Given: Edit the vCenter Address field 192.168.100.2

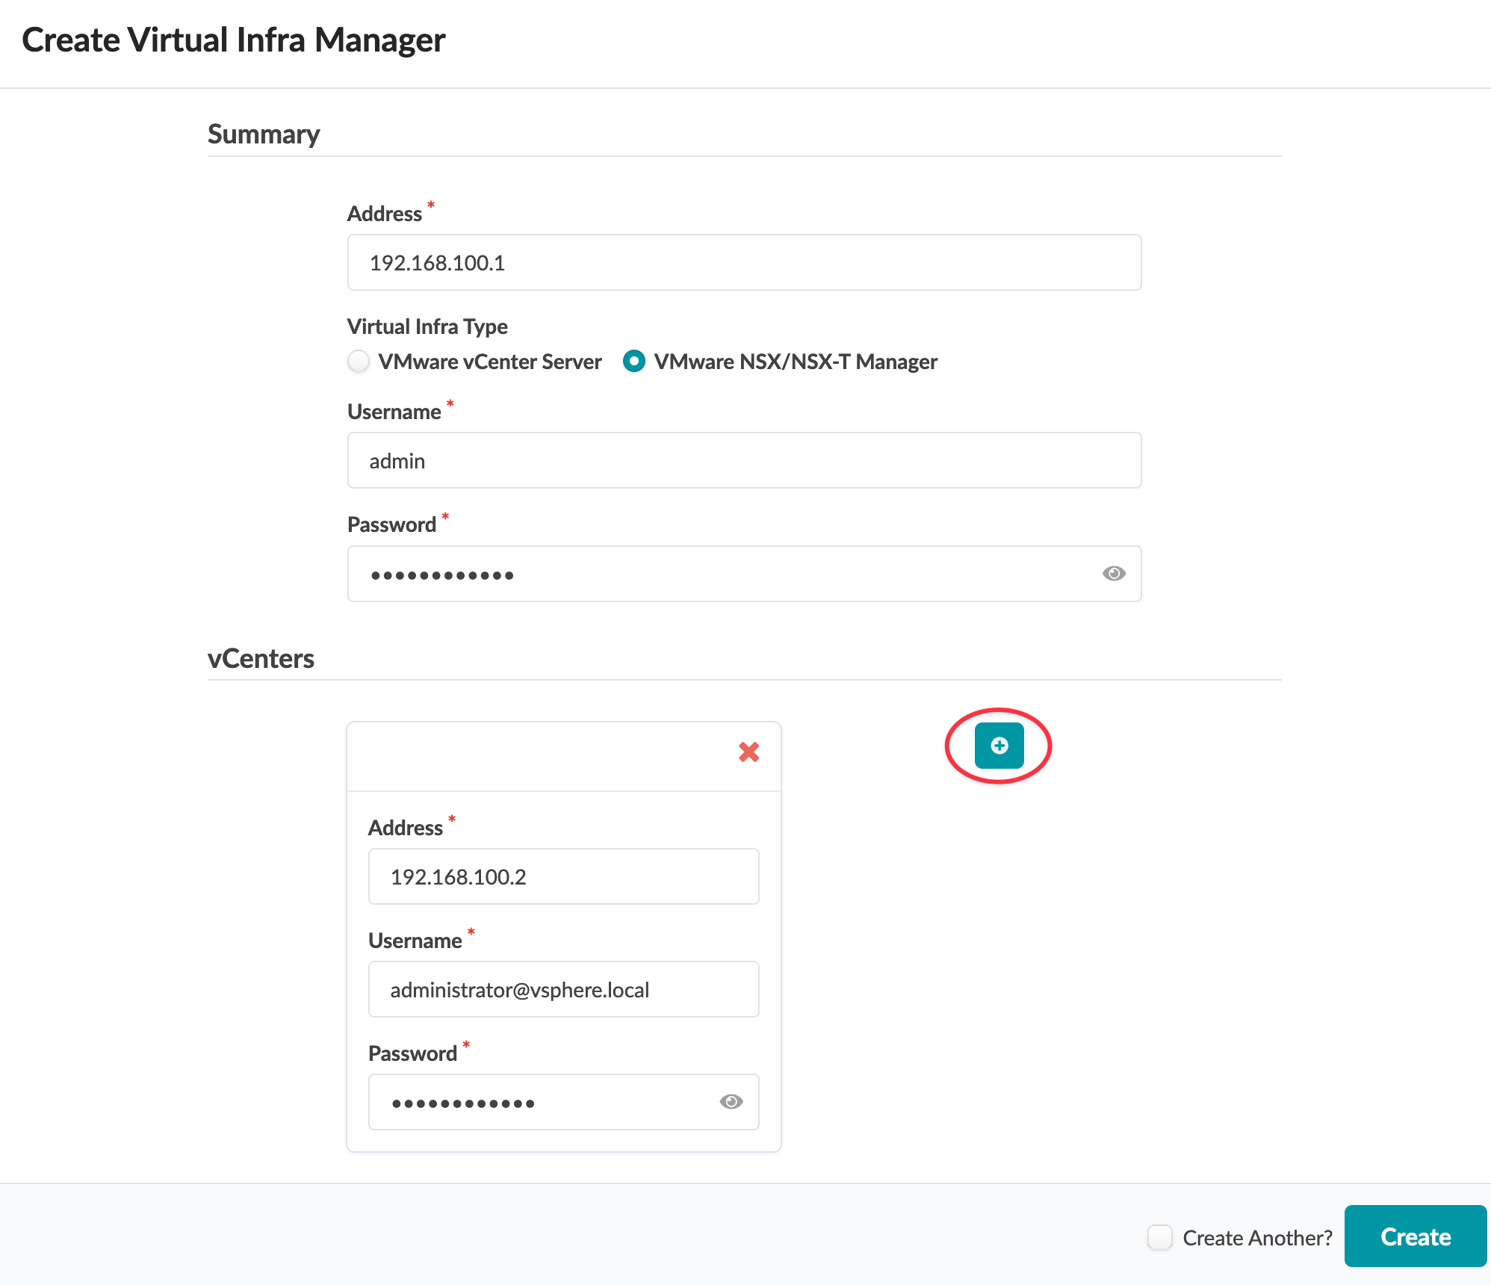Looking at the screenshot, I should 563,877.
